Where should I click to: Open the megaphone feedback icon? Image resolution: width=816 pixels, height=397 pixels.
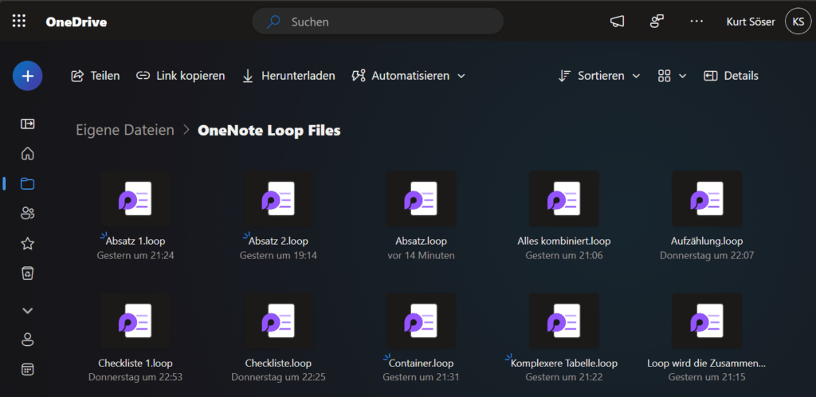coord(618,22)
